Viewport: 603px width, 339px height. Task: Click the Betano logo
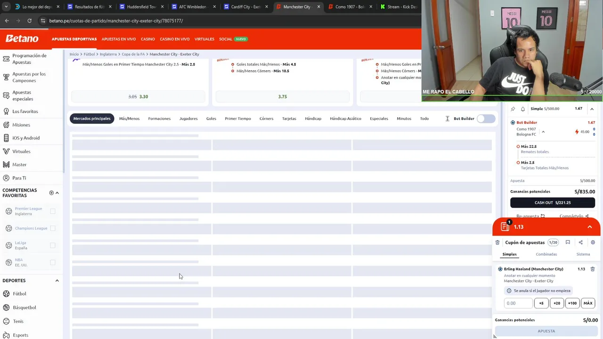tap(22, 39)
